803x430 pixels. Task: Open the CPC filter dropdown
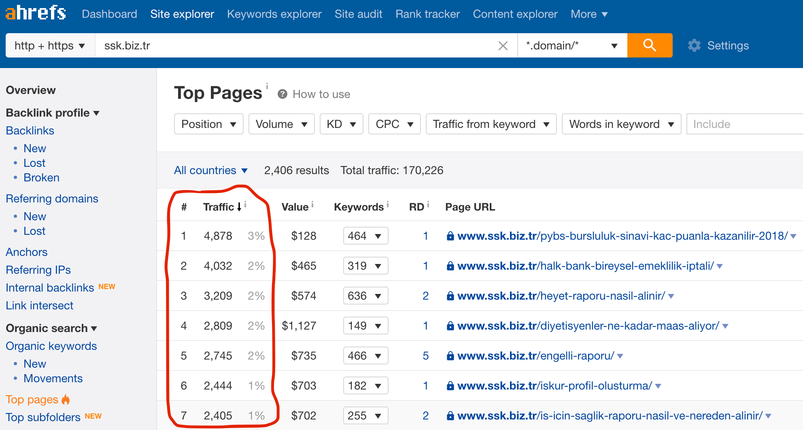(x=394, y=124)
